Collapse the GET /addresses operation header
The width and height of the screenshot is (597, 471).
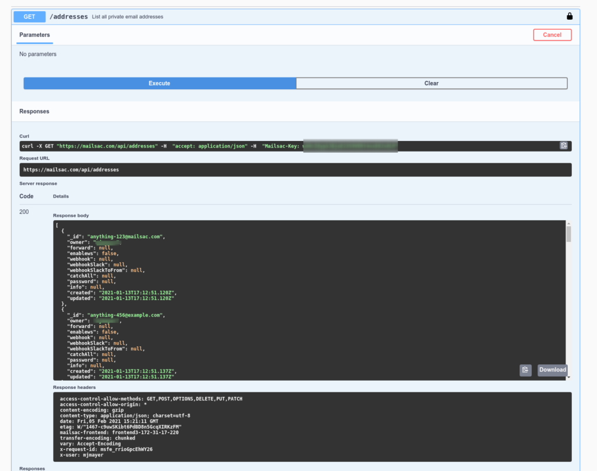coord(296,16)
